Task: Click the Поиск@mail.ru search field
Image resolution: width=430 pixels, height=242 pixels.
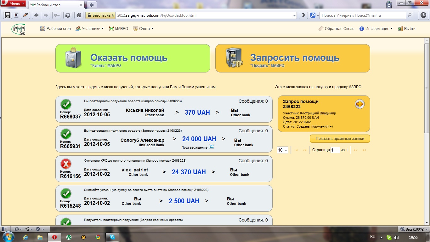Action: click(x=363, y=15)
